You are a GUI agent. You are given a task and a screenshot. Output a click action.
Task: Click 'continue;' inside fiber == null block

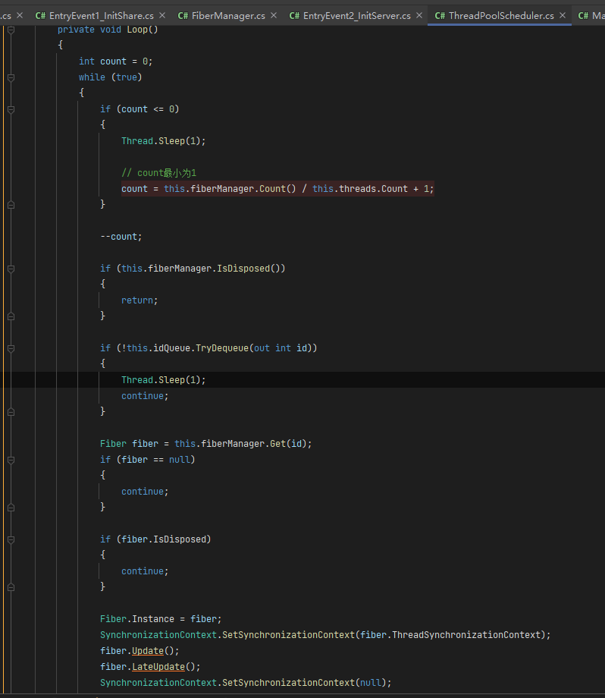[x=145, y=492]
